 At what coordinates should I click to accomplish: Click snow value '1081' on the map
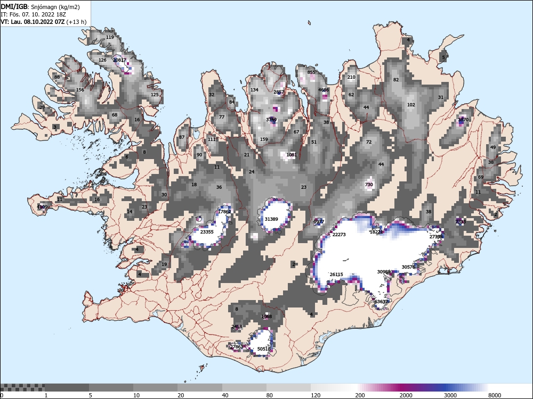pyautogui.click(x=292, y=155)
